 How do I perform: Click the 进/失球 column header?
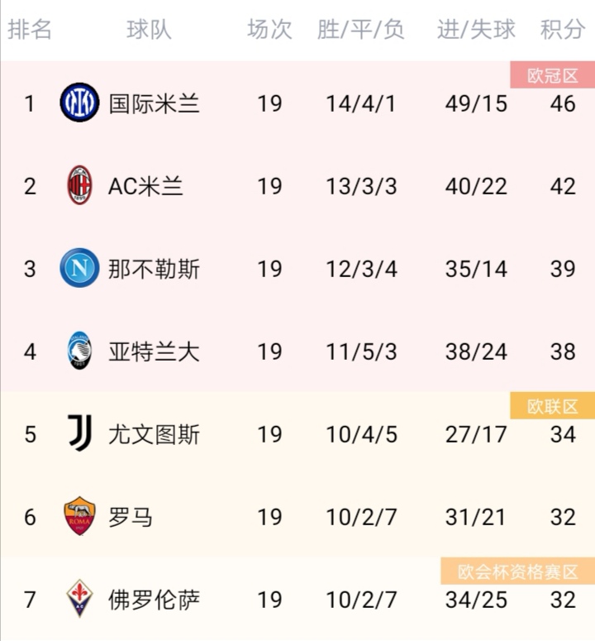tap(476, 30)
